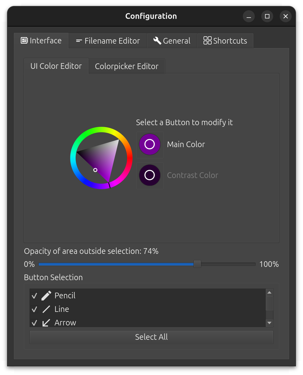Click the Line tool icon in list
This screenshot has height=375, width=303.
46,309
